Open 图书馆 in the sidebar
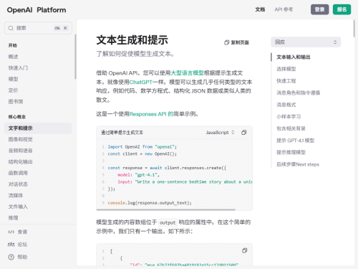358x269 pixels. coord(16,102)
